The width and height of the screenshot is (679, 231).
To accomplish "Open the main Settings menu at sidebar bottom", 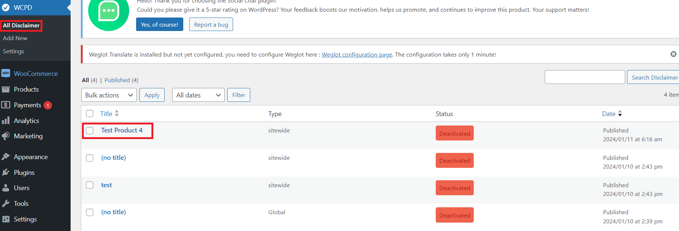I will (x=25, y=219).
